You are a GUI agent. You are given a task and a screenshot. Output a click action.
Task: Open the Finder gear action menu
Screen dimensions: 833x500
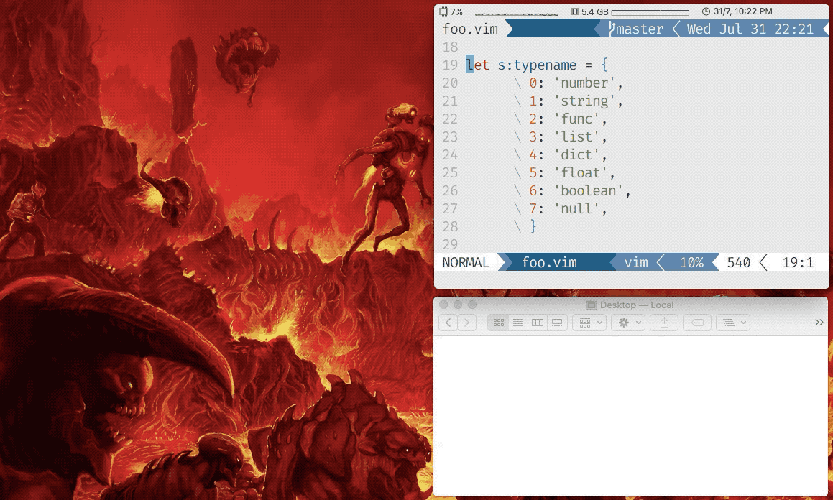628,322
